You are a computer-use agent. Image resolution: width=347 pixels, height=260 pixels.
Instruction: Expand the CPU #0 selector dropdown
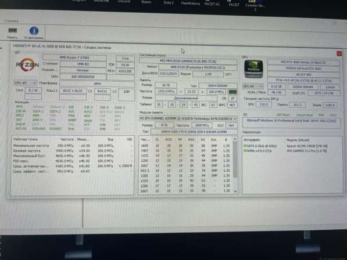tap(25, 83)
